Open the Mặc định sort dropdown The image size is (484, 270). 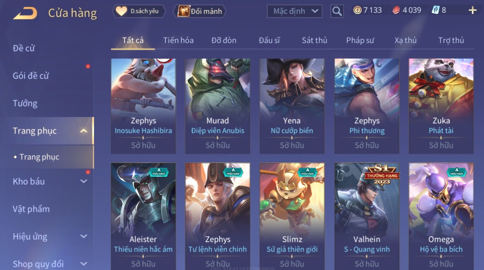click(294, 11)
